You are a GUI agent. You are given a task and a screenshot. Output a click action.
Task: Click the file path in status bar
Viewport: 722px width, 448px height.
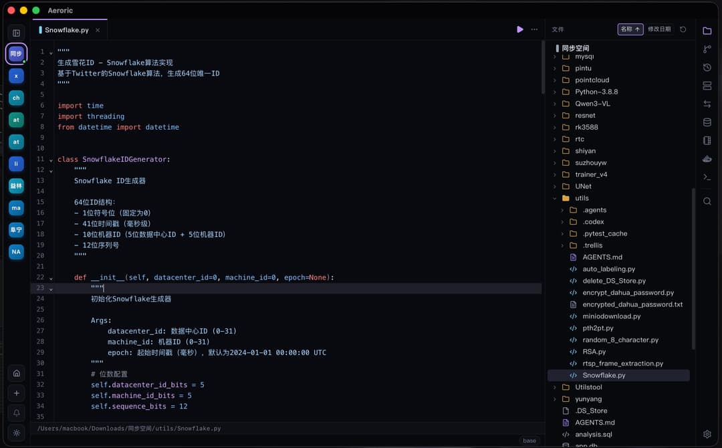click(x=129, y=429)
